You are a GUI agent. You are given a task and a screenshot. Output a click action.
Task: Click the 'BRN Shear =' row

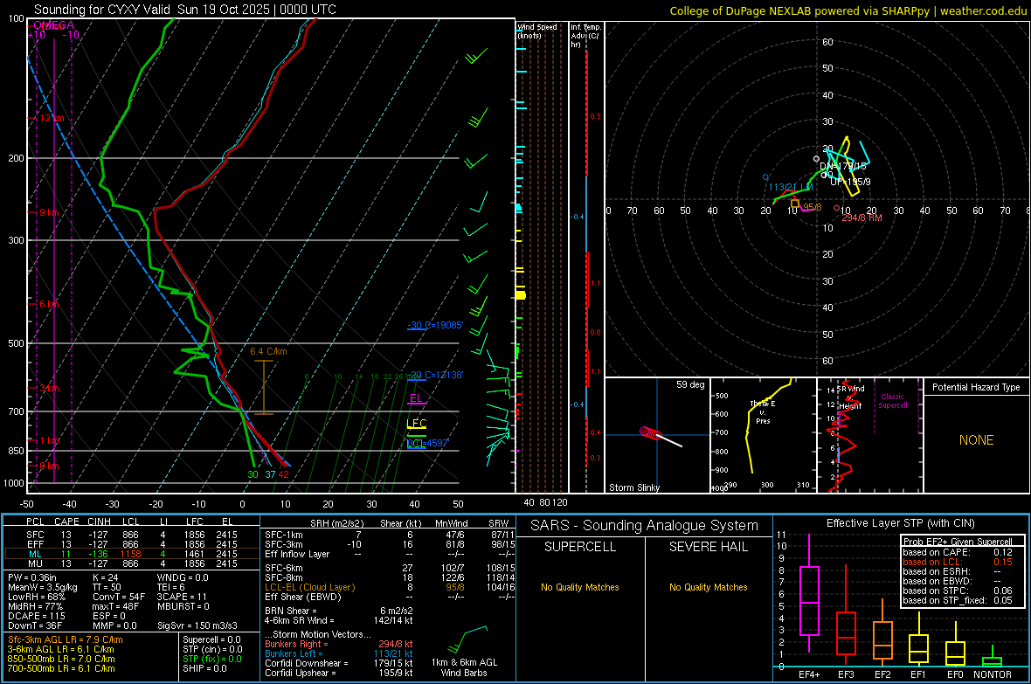(339, 611)
